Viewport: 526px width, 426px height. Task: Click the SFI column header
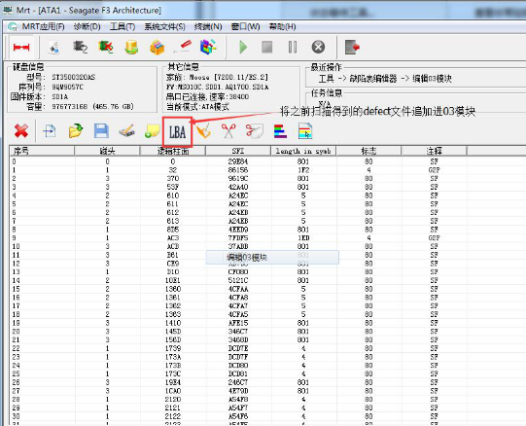(x=238, y=151)
